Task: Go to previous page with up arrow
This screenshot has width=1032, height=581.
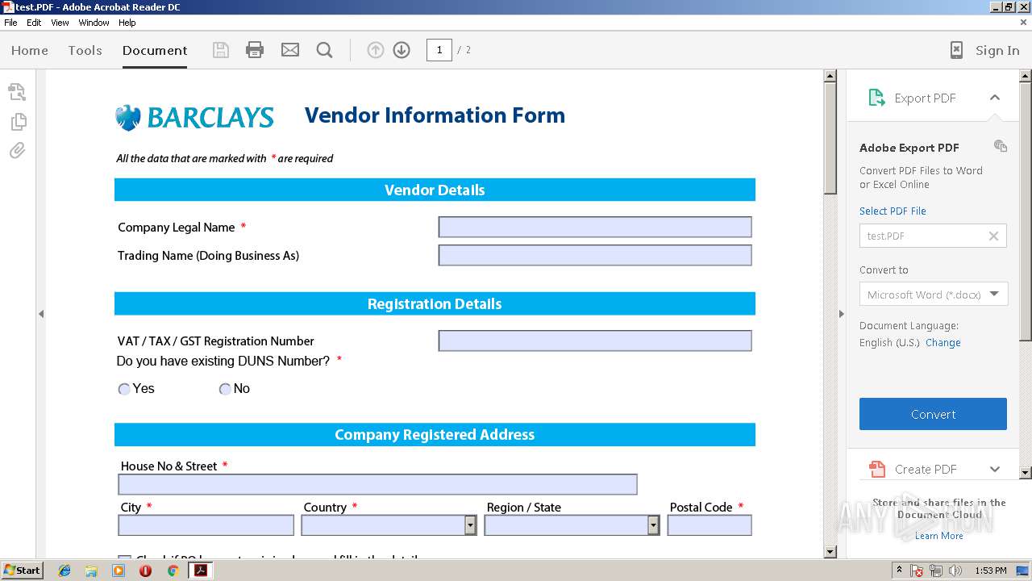Action: 375,50
